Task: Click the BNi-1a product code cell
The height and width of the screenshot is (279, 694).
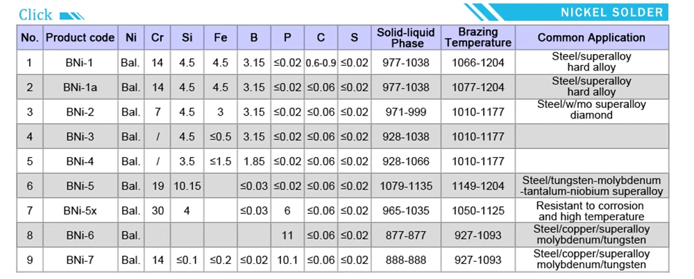Action: (80, 87)
